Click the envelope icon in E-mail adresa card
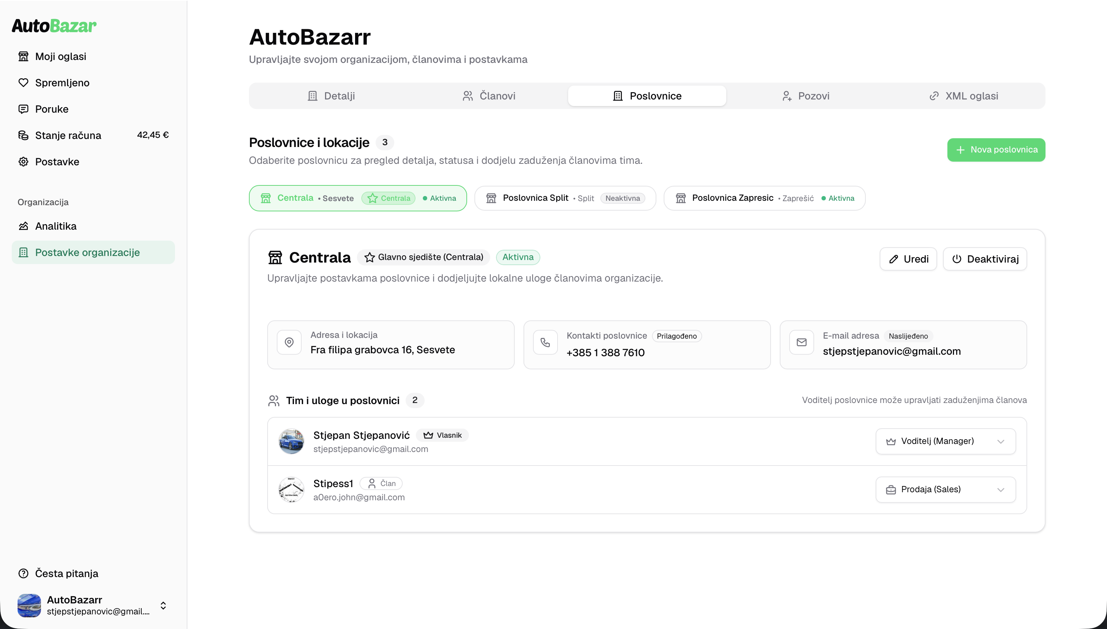The height and width of the screenshot is (629, 1107). [x=802, y=343]
